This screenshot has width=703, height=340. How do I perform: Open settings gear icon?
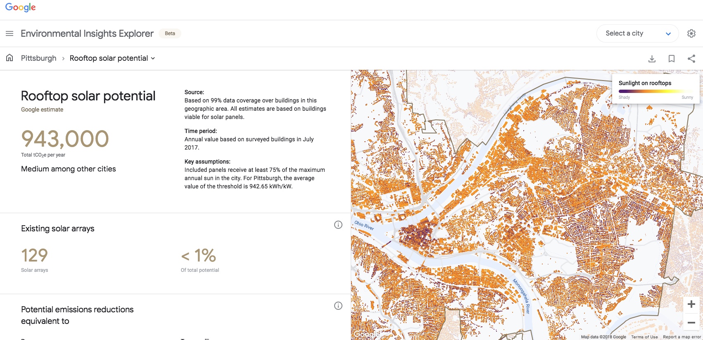(x=691, y=33)
